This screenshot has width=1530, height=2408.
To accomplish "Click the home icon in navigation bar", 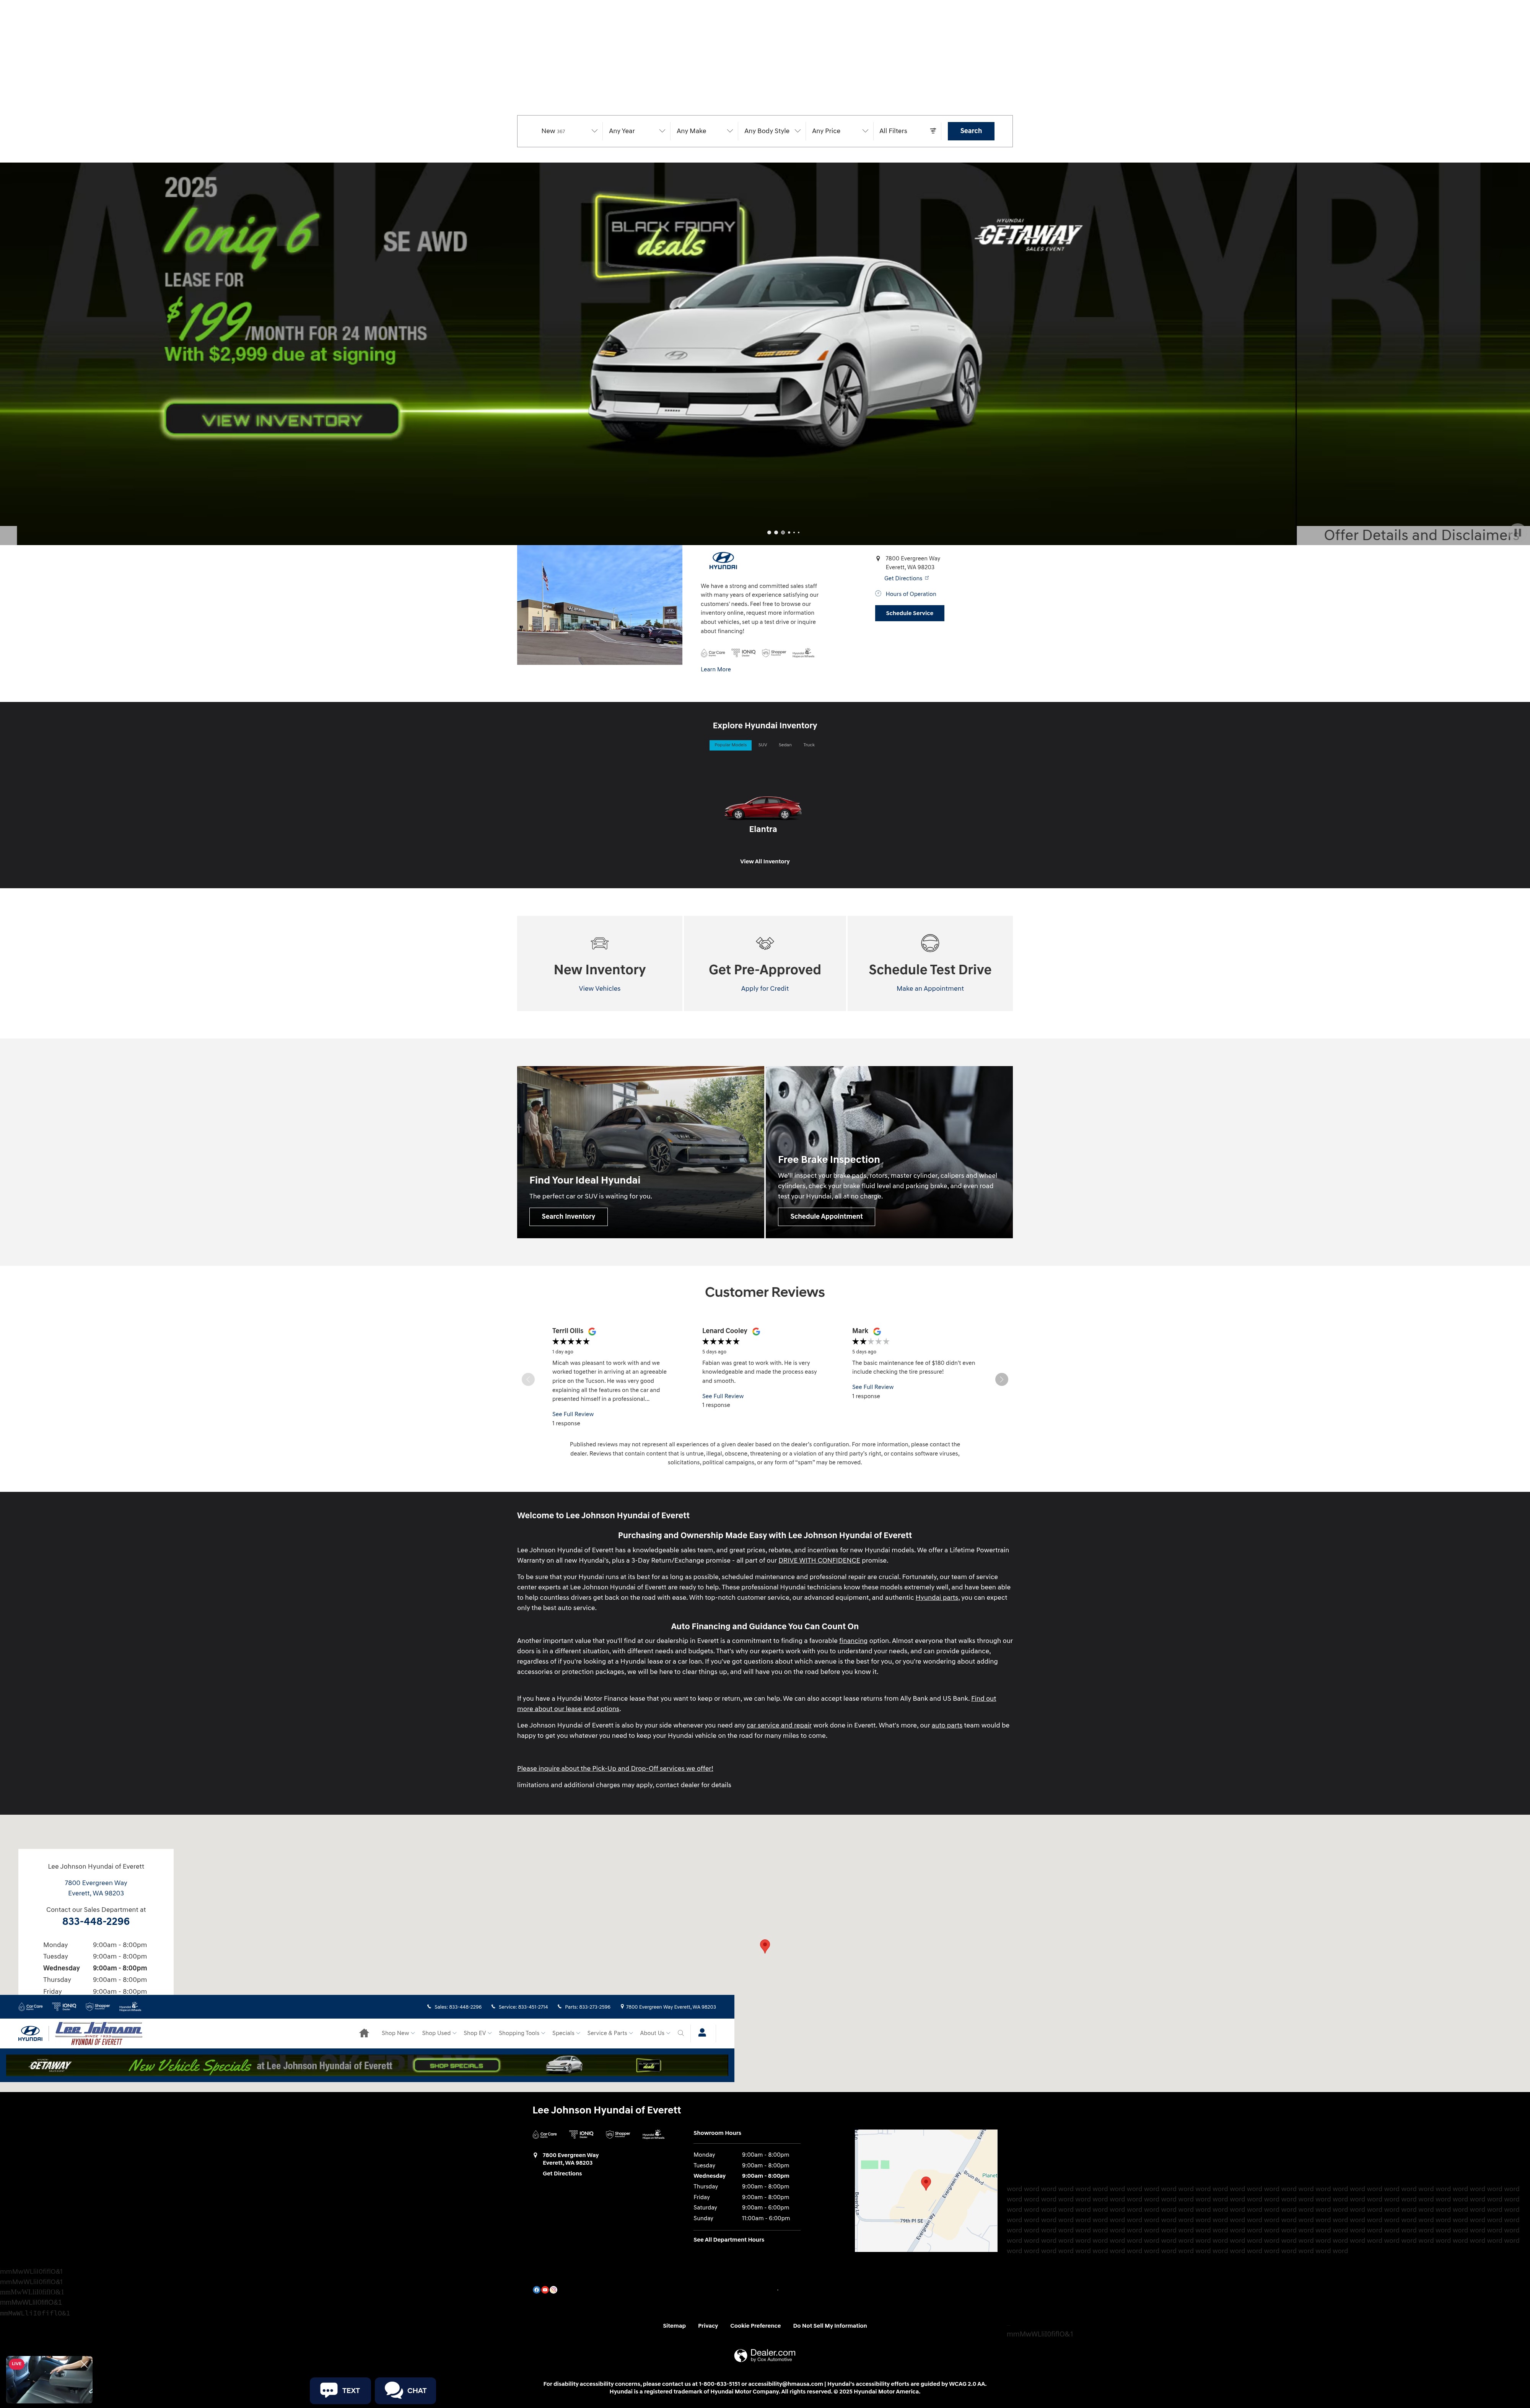I will tap(364, 2033).
